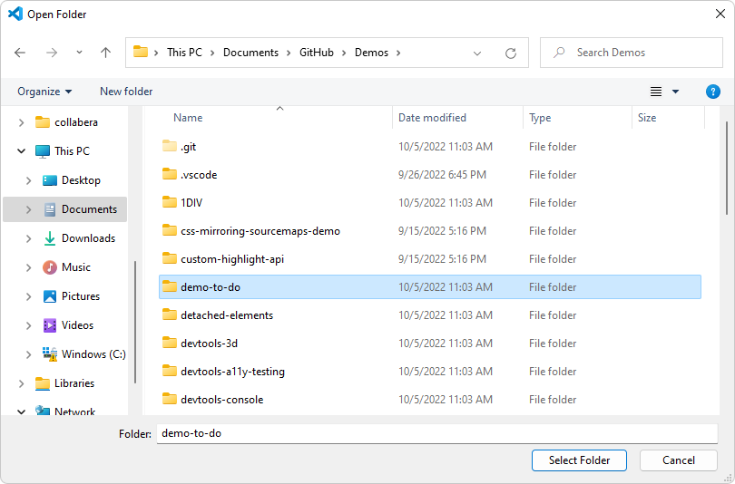The height and width of the screenshot is (484, 735).
Task: Select Libraries in the navigation pane
Action: [x=74, y=383]
